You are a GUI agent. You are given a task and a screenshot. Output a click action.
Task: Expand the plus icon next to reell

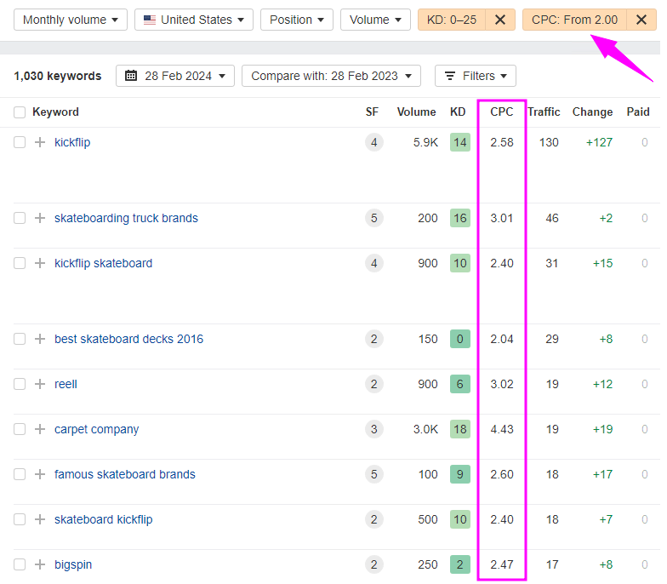click(39, 384)
